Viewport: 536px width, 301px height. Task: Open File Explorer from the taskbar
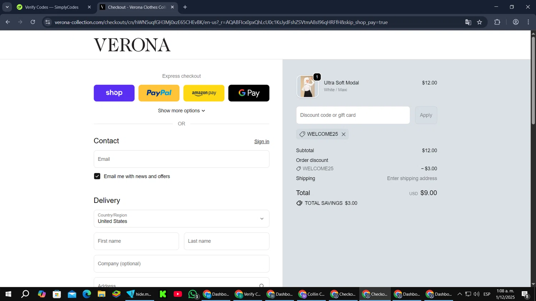[x=101, y=294]
